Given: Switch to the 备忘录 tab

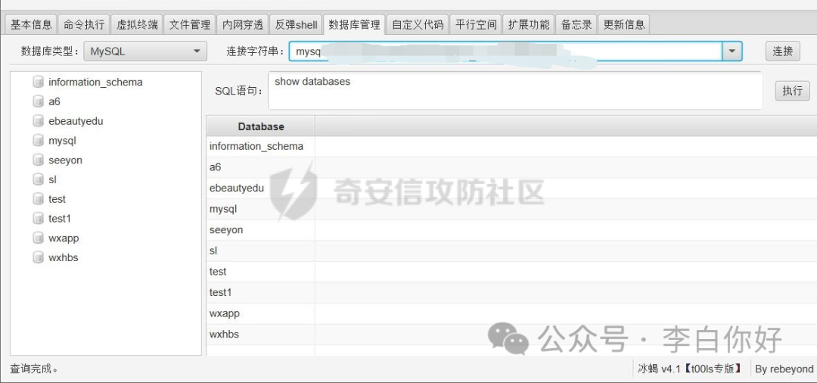Looking at the screenshot, I should (x=576, y=24).
